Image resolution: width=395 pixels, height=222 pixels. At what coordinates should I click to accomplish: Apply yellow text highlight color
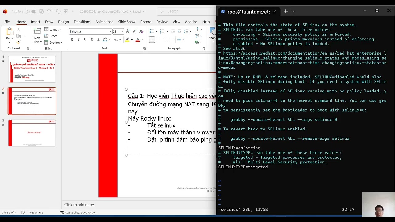click(127, 39)
